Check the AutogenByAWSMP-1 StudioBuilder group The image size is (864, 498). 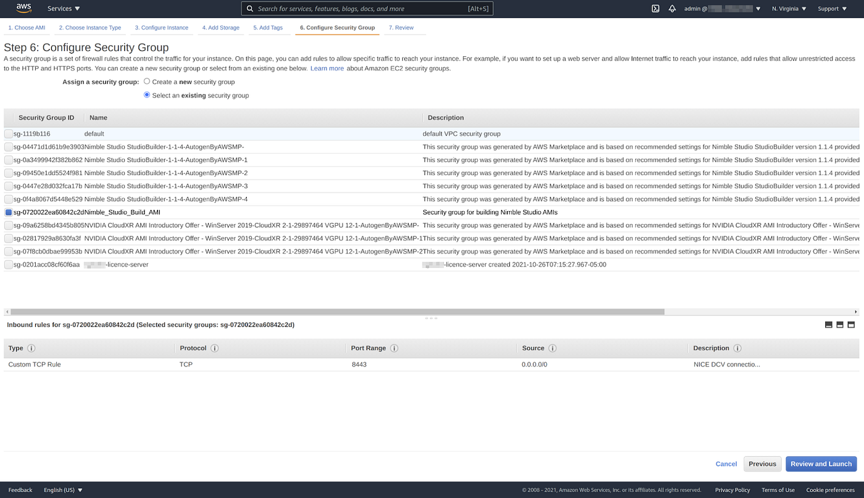pyautogui.click(x=9, y=160)
